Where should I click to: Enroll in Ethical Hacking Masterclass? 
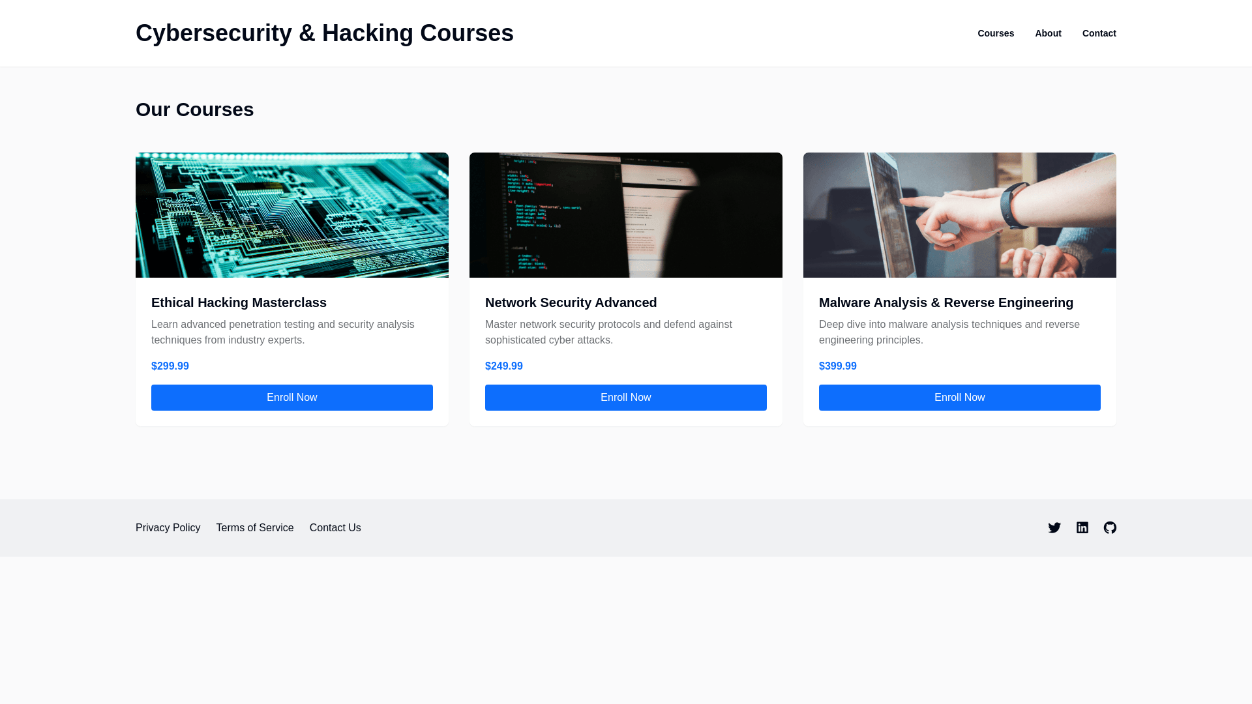tap(292, 398)
